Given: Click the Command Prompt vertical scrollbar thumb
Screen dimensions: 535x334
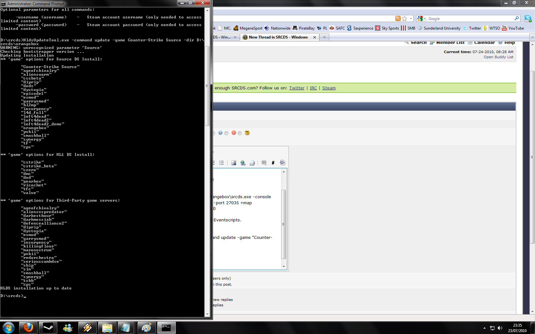Looking at the screenshot, I should [x=207, y=86].
